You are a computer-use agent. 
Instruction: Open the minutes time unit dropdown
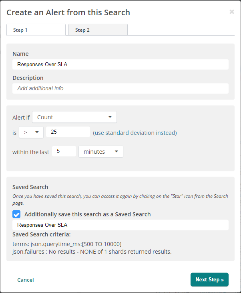pyautogui.click(x=101, y=152)
